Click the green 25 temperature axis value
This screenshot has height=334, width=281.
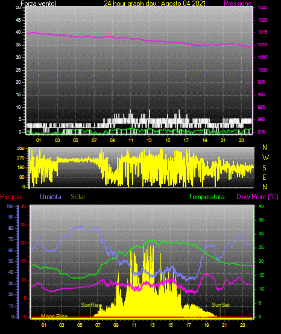(x=261, y=247)
